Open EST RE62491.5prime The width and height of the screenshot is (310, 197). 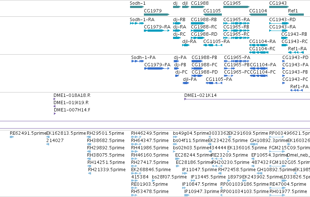(12, 137)
